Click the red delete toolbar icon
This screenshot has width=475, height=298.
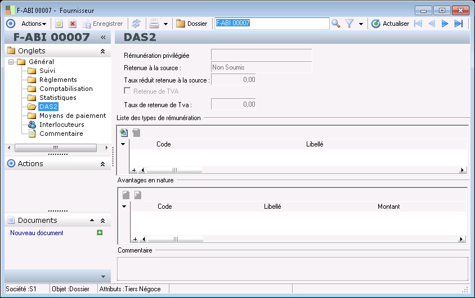[x=73, y=24]
